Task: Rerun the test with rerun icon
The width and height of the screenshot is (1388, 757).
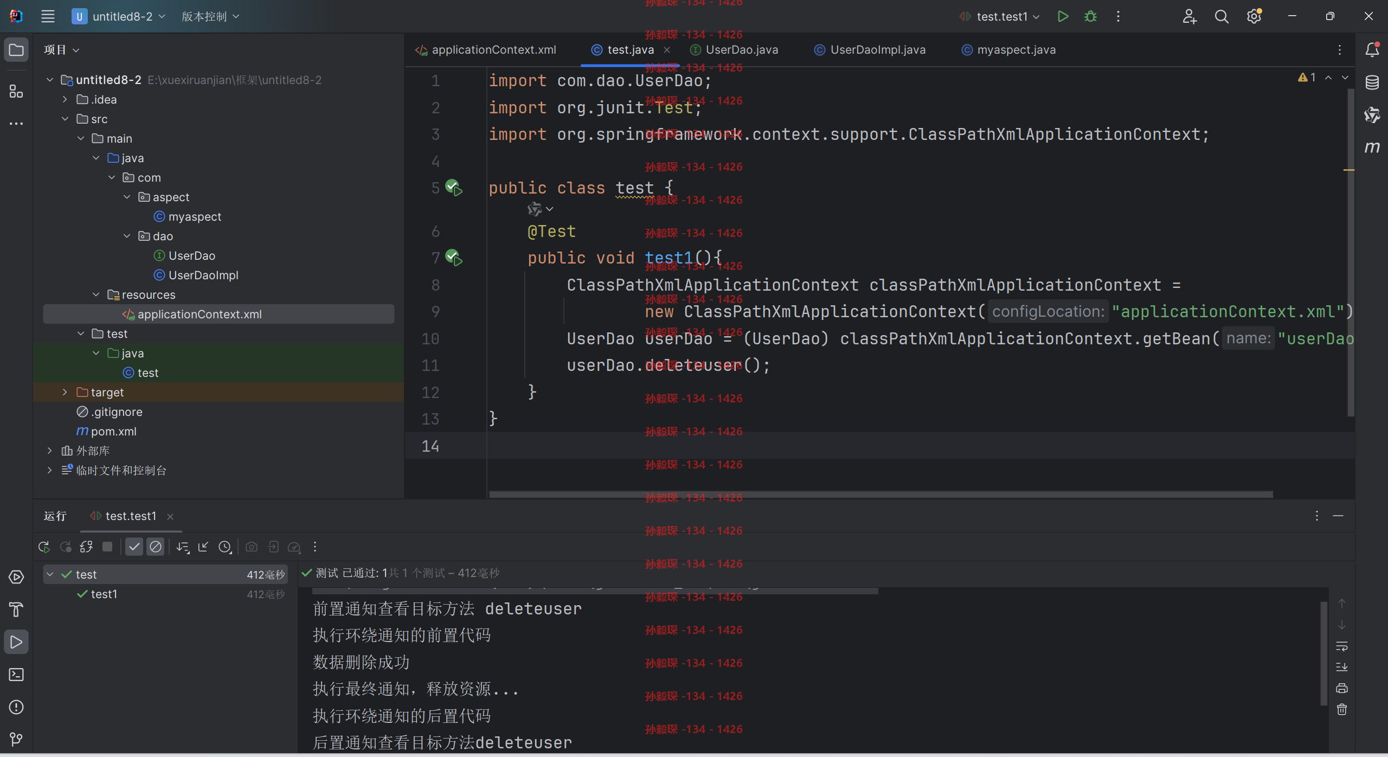Action: click(44, 547)
